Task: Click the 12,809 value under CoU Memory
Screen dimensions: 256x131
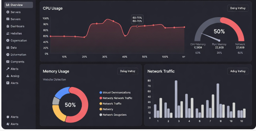Action: click(x=198, y=48)
